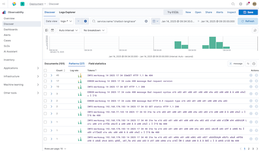Open Rows per page dropdown
This screenshot has width=259, height=151.
[55, 149]
